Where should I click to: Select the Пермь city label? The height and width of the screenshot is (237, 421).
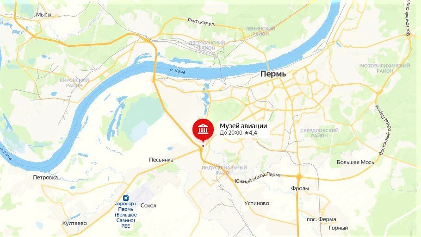273,74
